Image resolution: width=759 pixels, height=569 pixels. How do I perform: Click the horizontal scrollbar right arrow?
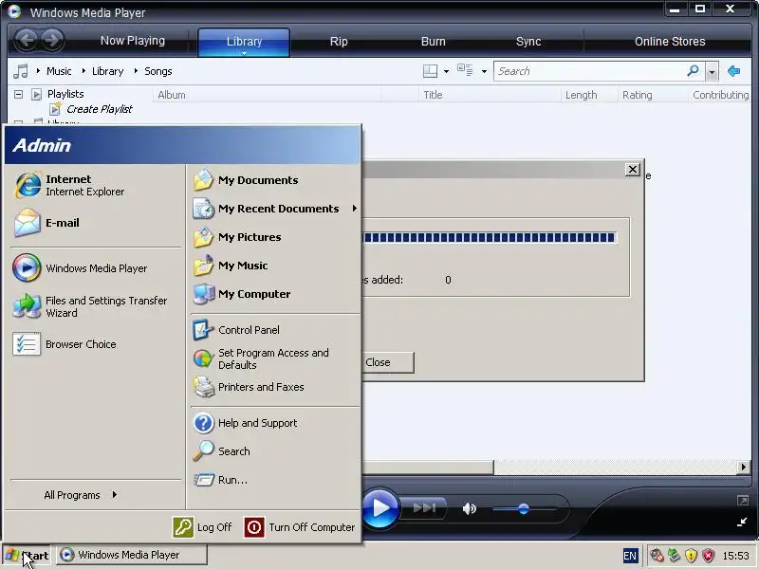(743, 467)
